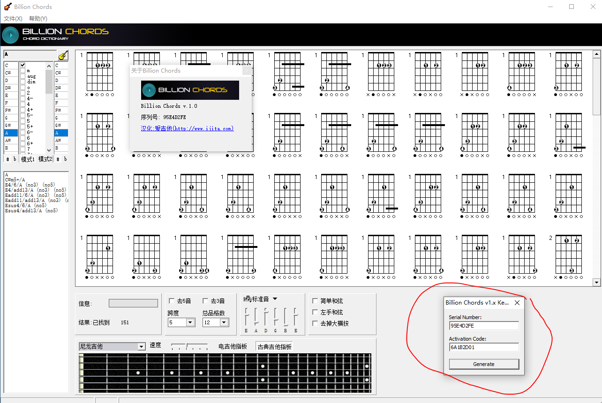Screen dimensions: 602x403
Task: Click the Activation Code input field
Action: pyautogui.click(x=484, y=347)
